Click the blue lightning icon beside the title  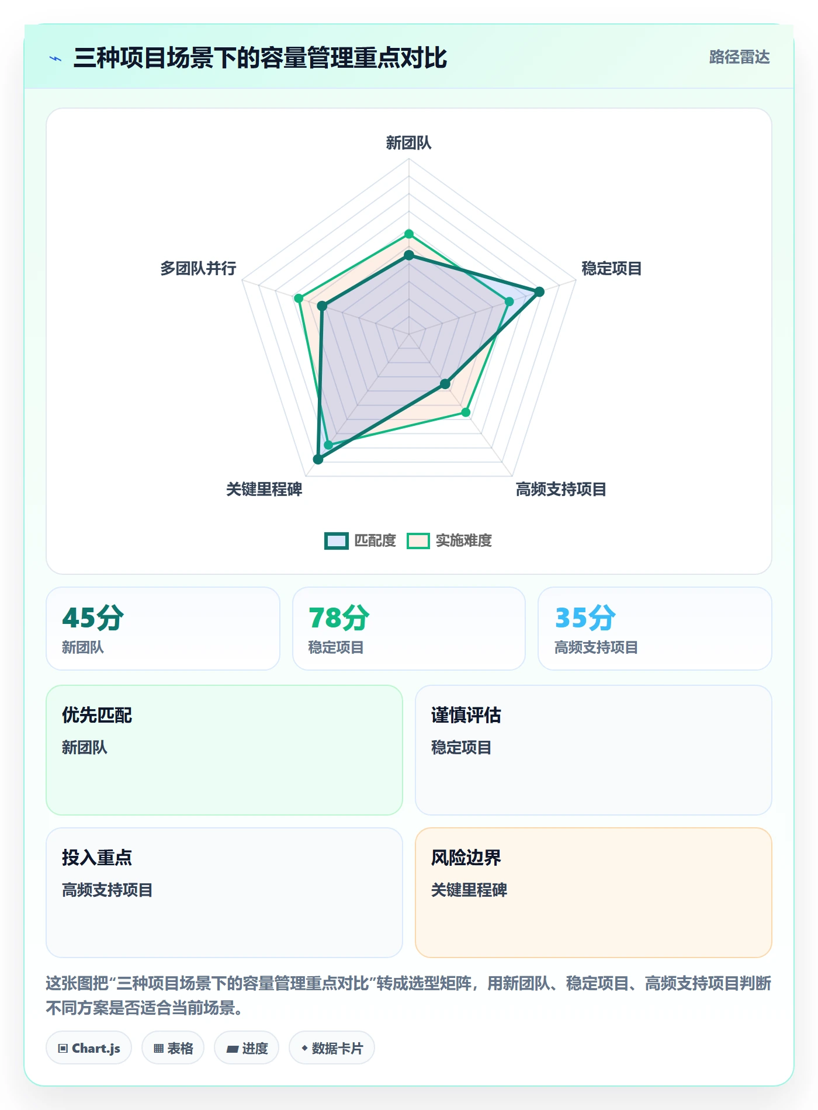56,58
